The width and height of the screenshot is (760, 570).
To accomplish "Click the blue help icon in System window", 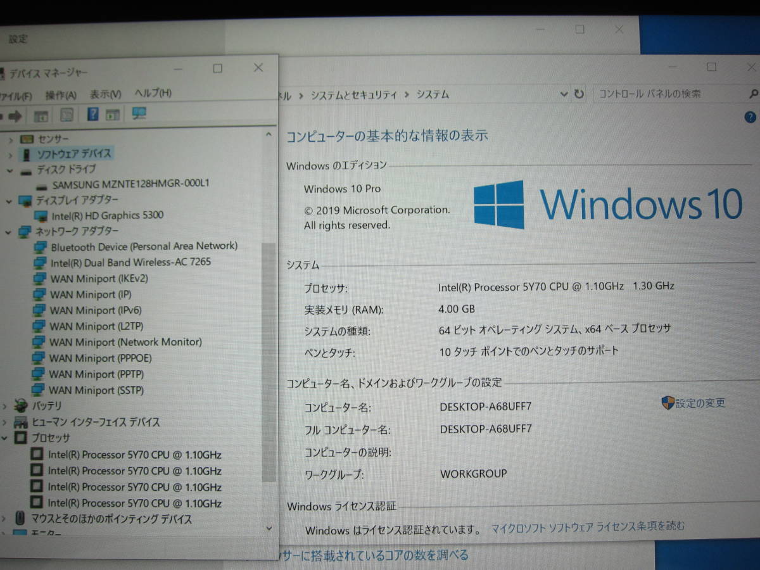I will pyautogui.click(x=750, y=117).
